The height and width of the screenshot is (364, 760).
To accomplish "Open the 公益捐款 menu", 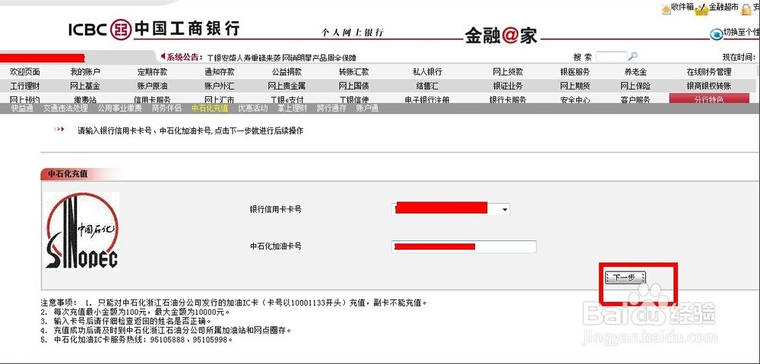I will [287, 72].
